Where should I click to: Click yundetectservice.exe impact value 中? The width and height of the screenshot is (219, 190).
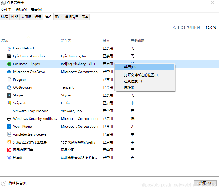click(133, 134)
